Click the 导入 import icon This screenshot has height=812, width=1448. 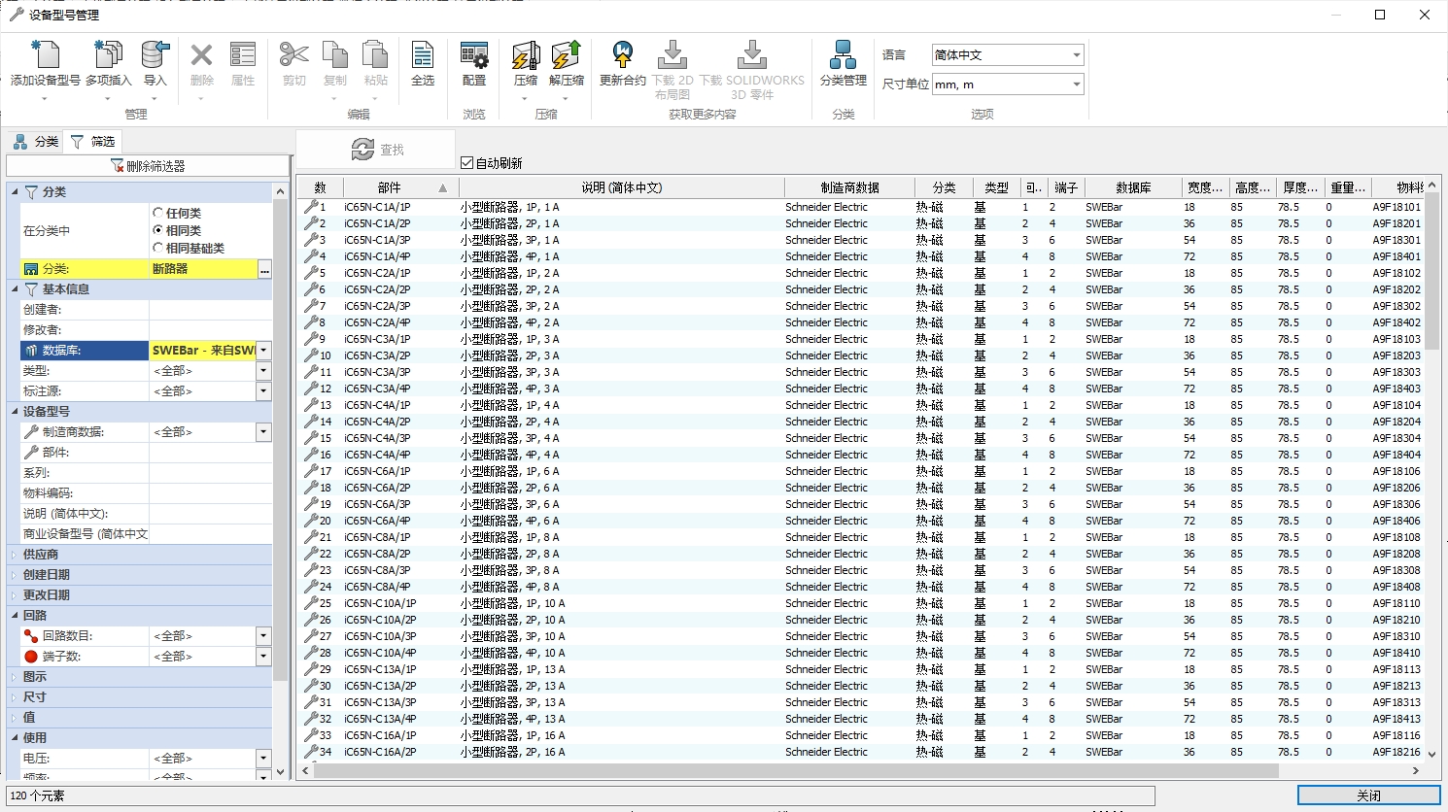155,56
